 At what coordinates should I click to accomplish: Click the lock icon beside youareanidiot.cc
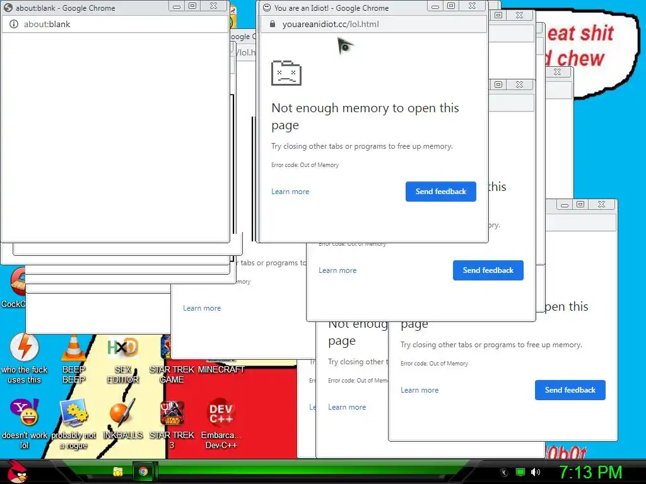click(x=273, y=25)
